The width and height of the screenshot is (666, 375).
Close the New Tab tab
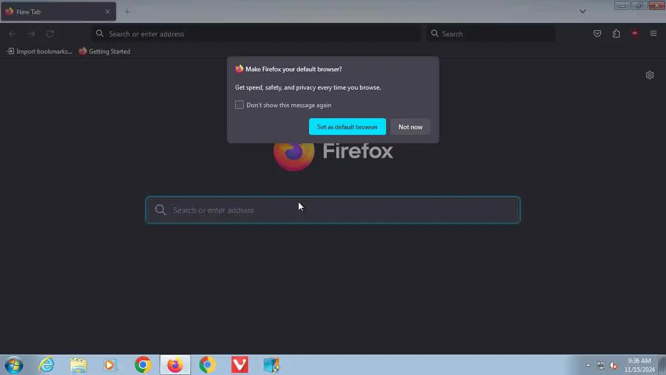coord(108,11)
